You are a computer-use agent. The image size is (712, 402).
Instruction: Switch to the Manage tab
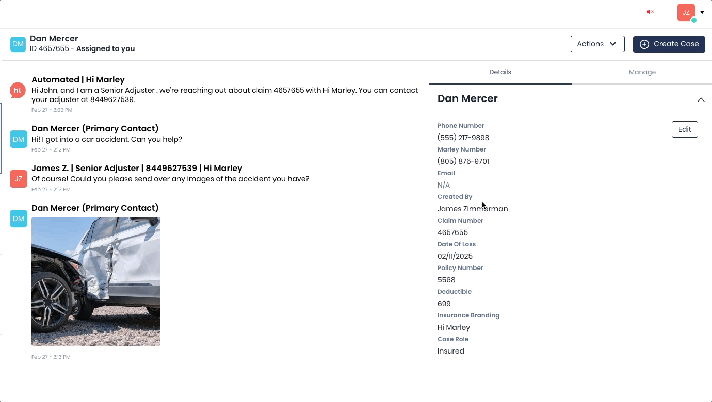coord(642,72)
